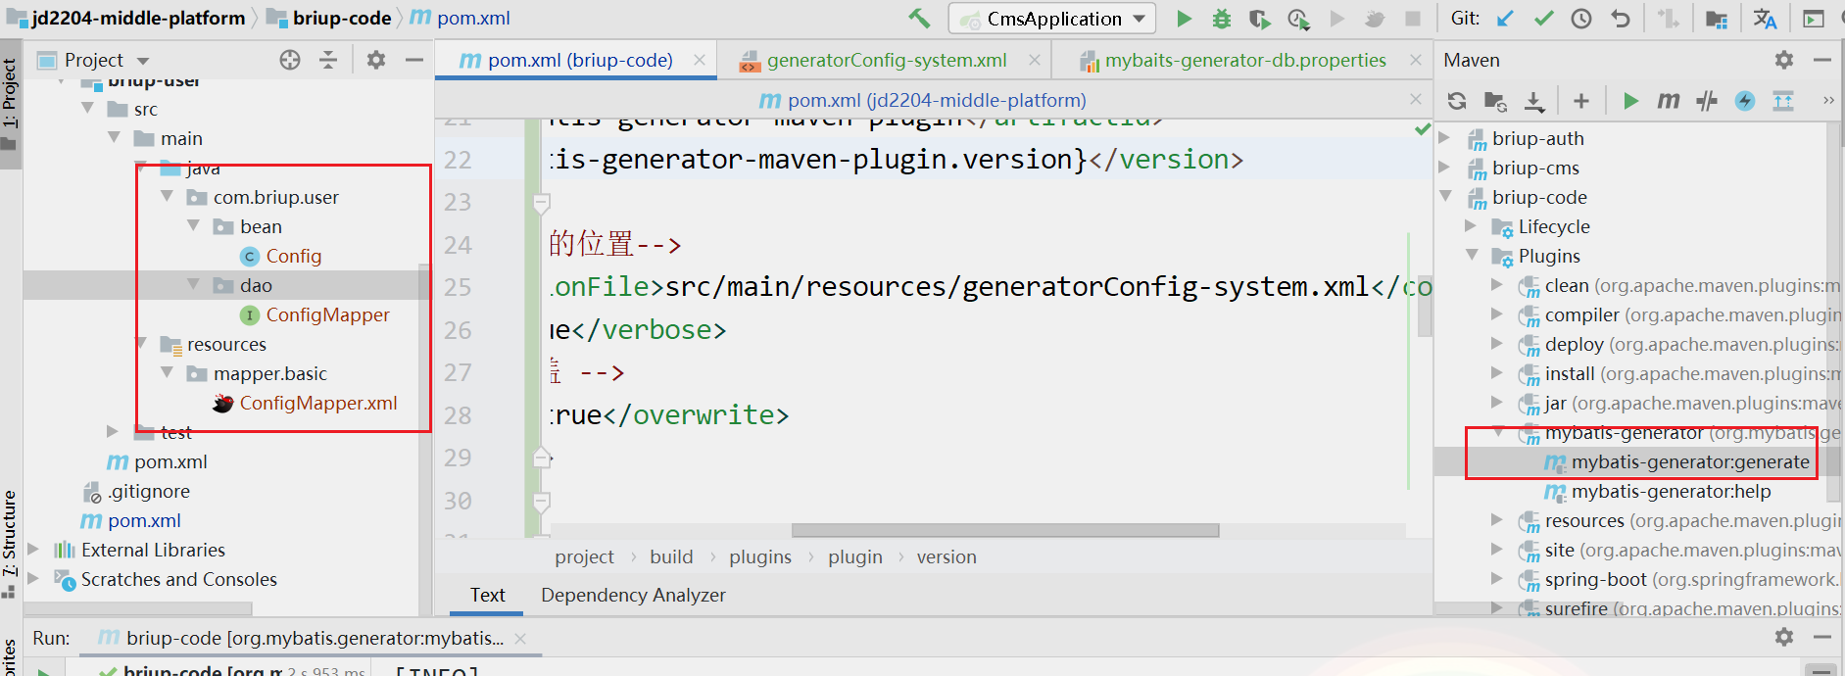Click 'version' in the editor breadcrumb

click(947, 556)
